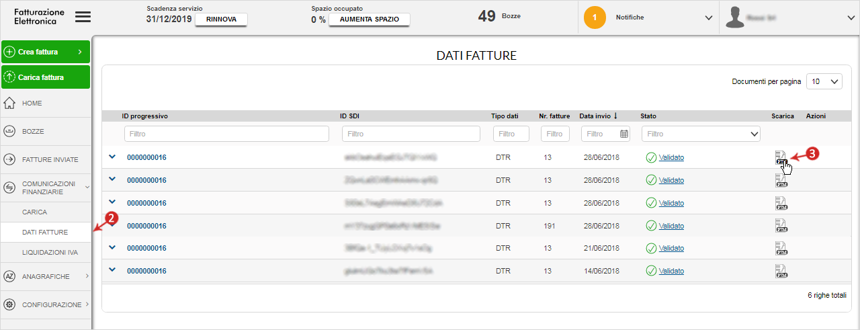This screenshot has width=860, height=330.
Task: Focus the ID SDI filter field
Action: (x=411, y=134)
